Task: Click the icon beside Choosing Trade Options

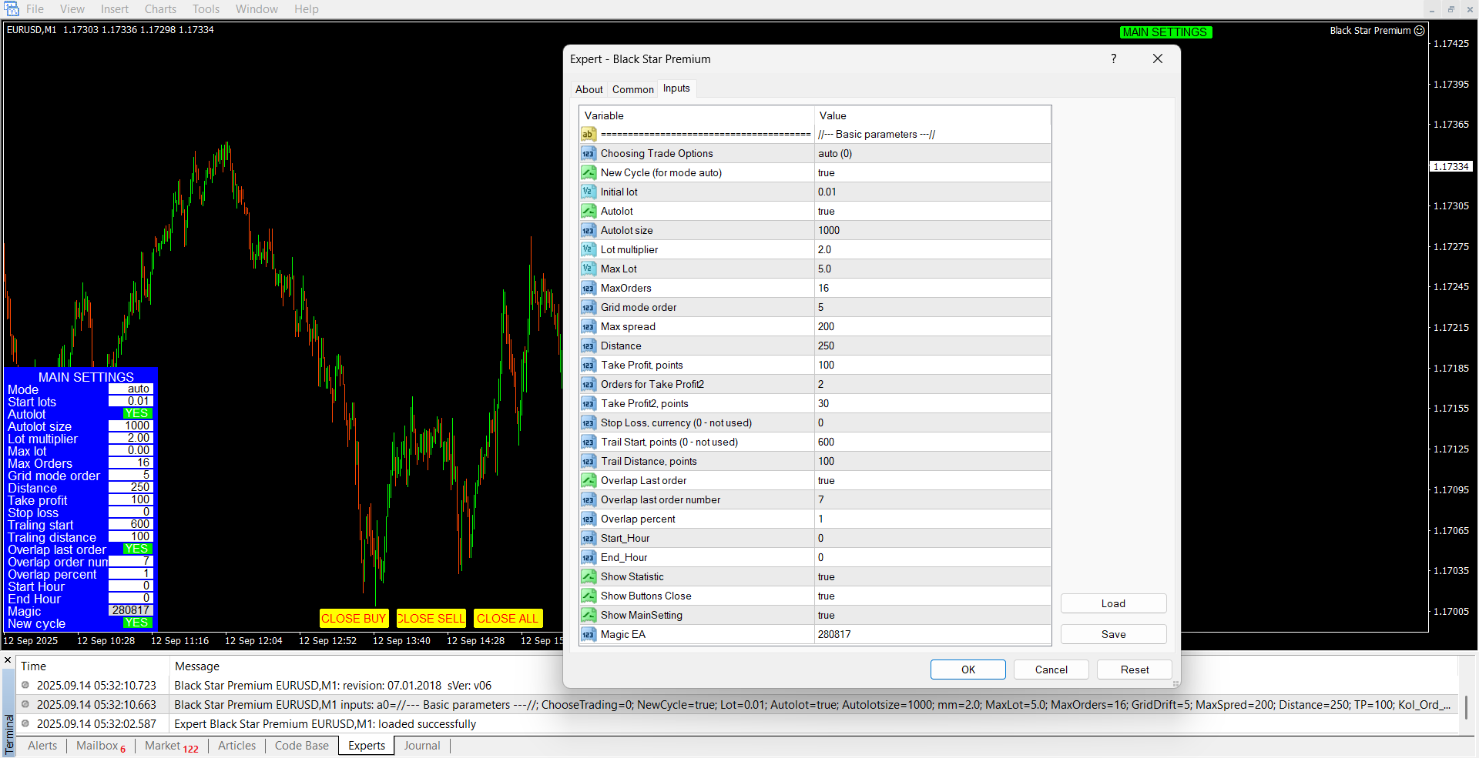Action: [589, 154]
